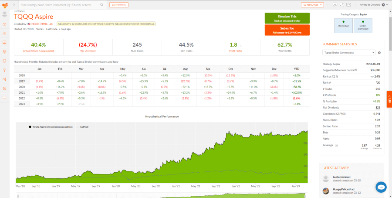Viewport: 392px width, 198px height.
Task: Toggle the S&P500 series in chart legend
Action: point(82,127)
